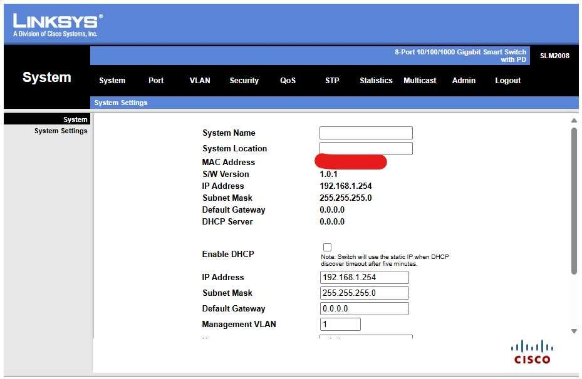582x379 pixels.
Task: Click the 8-Port Gigabit Smart Switch banner text
Action: coord(460,56)
